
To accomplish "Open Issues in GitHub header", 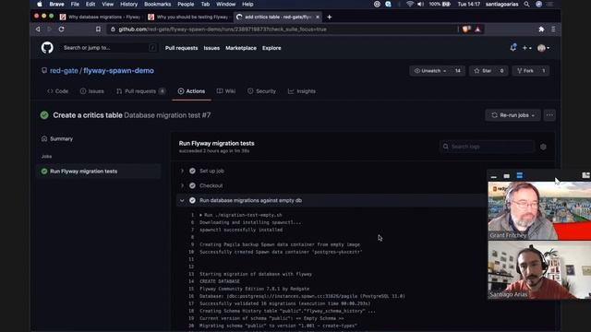I will (211, 48).
